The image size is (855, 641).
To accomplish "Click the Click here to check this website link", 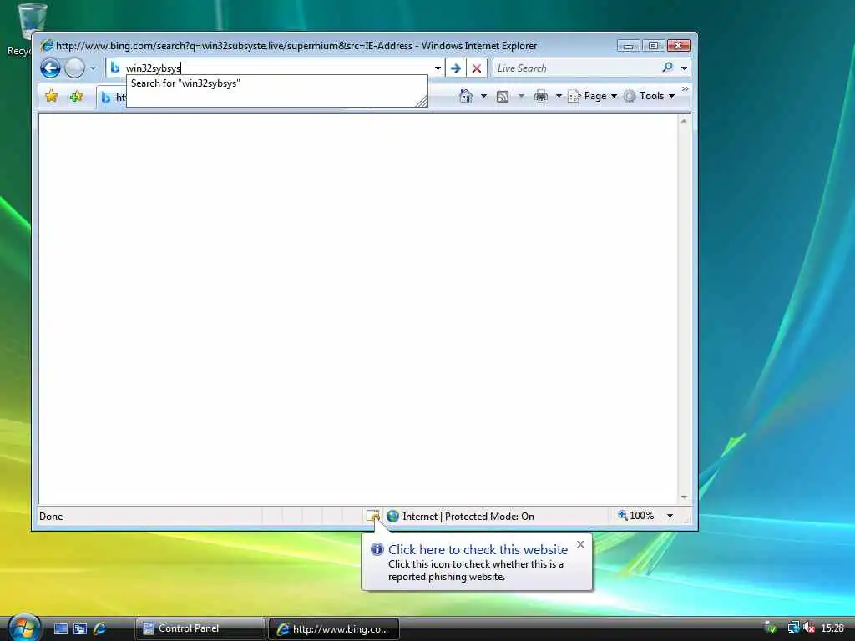I will coord(478,549).
